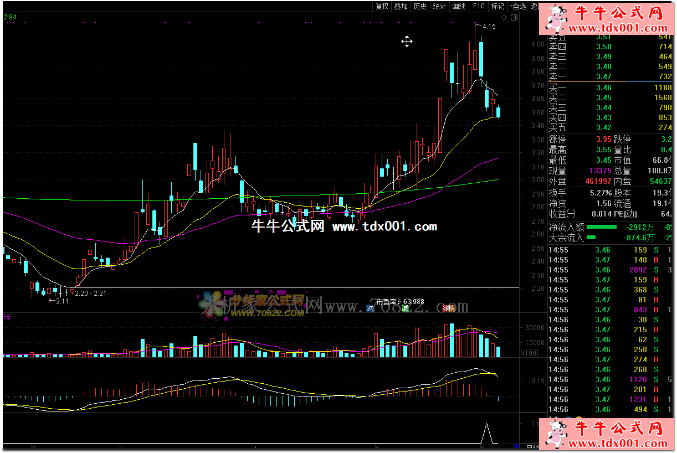Click the white spike in bottom indicator panel
677x453 pixels.
pyautogui.click(x=486, y=433)
